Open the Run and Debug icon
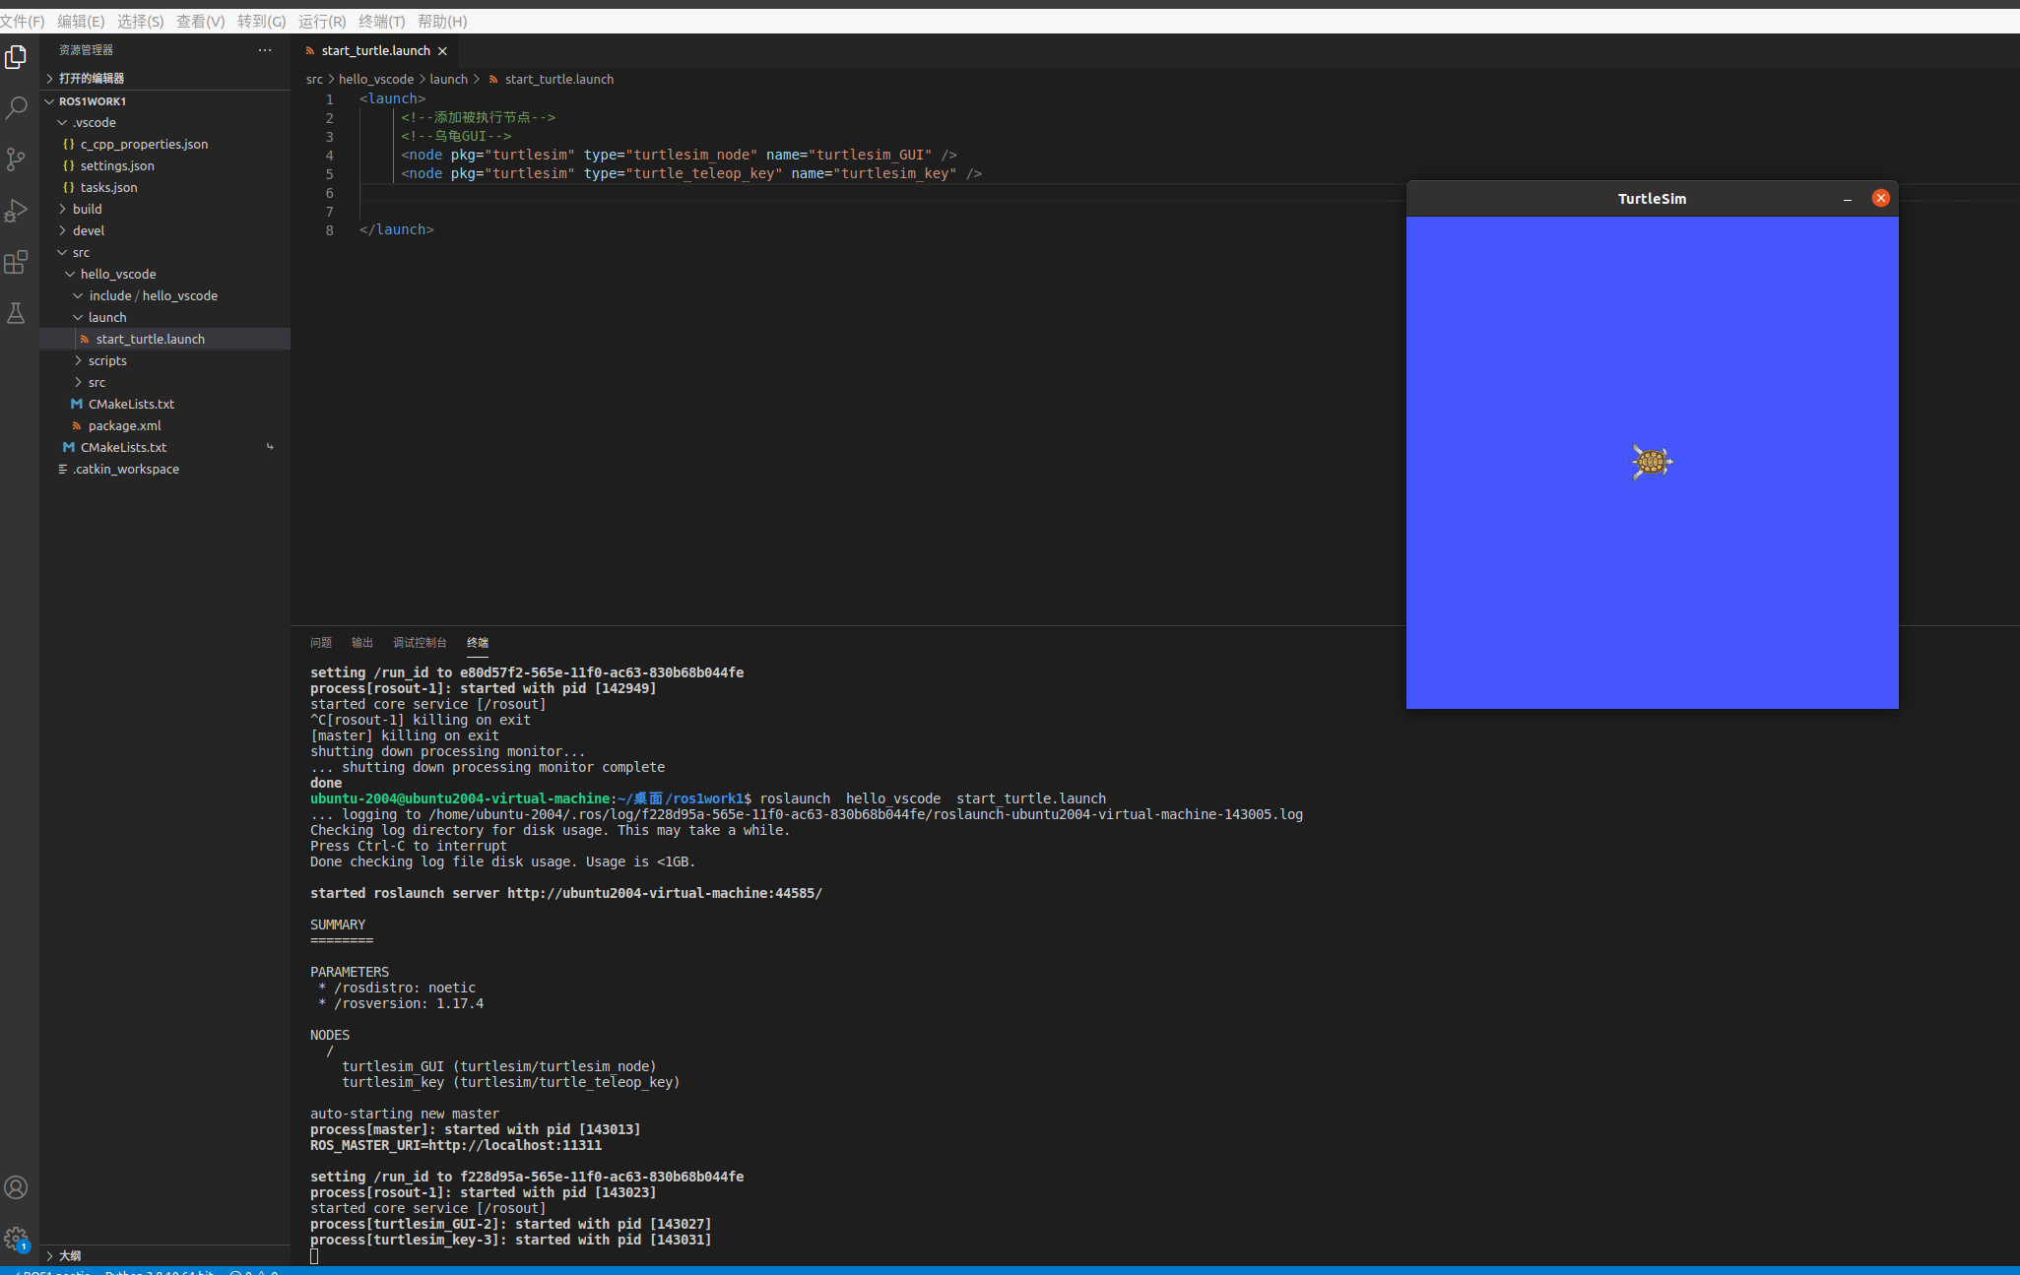 (16, 211)
